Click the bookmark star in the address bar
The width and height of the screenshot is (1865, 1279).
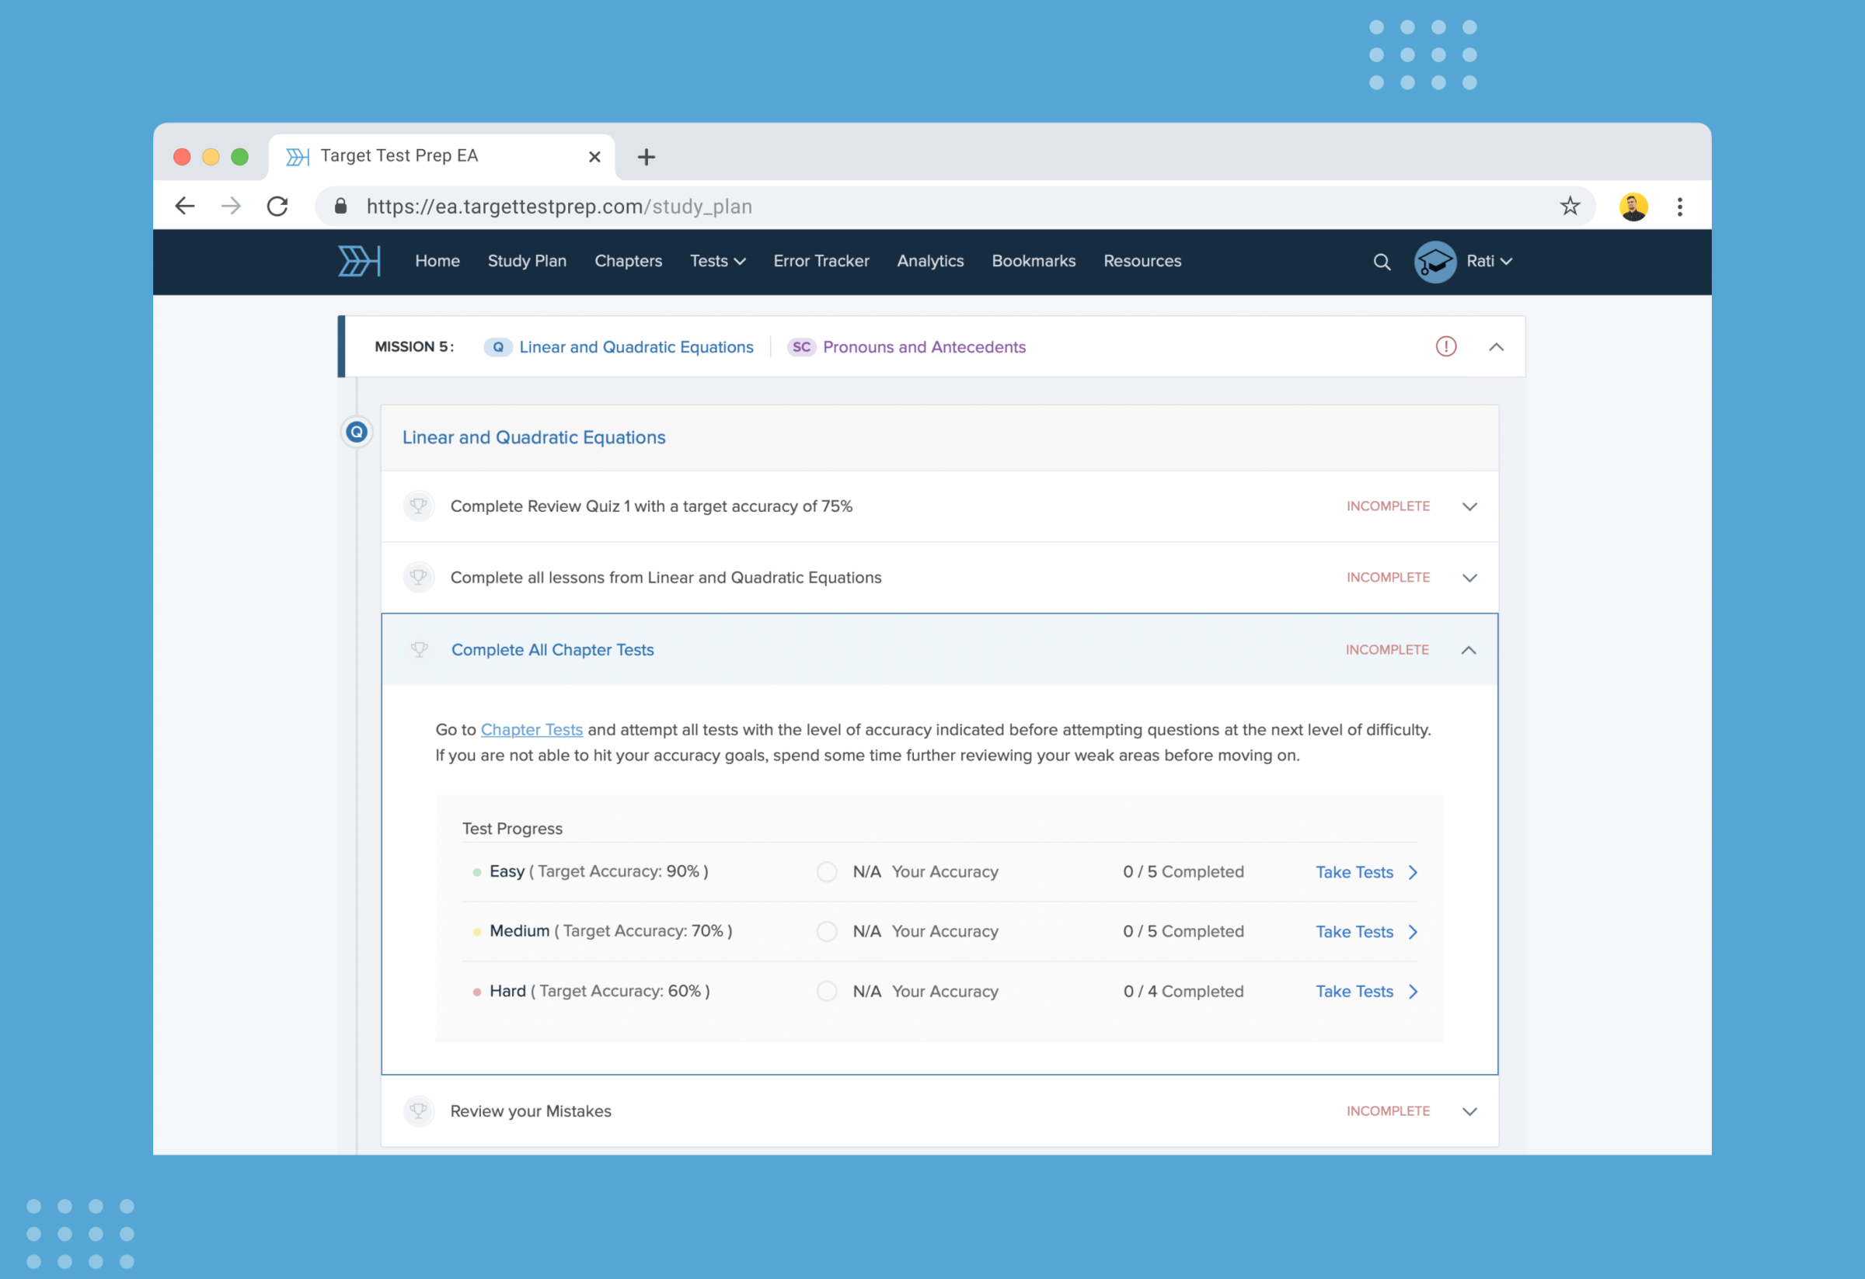[1570, 206]
